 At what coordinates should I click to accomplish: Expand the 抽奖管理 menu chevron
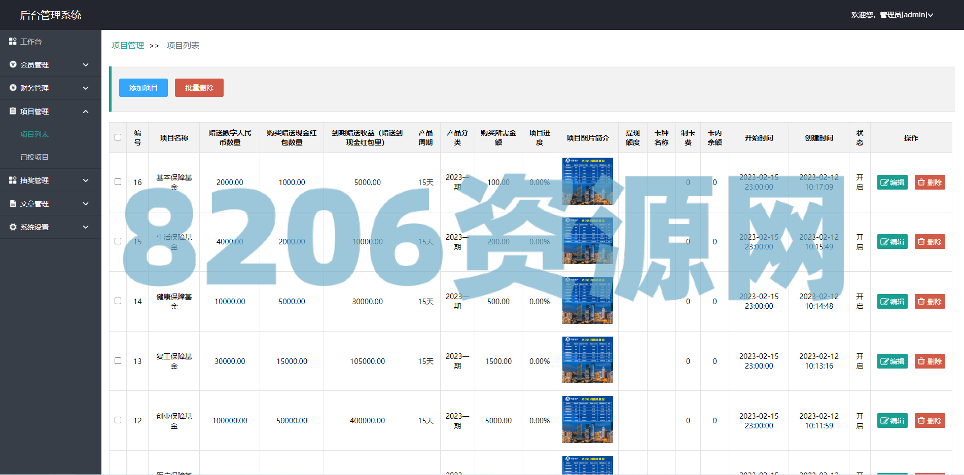[86, 180]
